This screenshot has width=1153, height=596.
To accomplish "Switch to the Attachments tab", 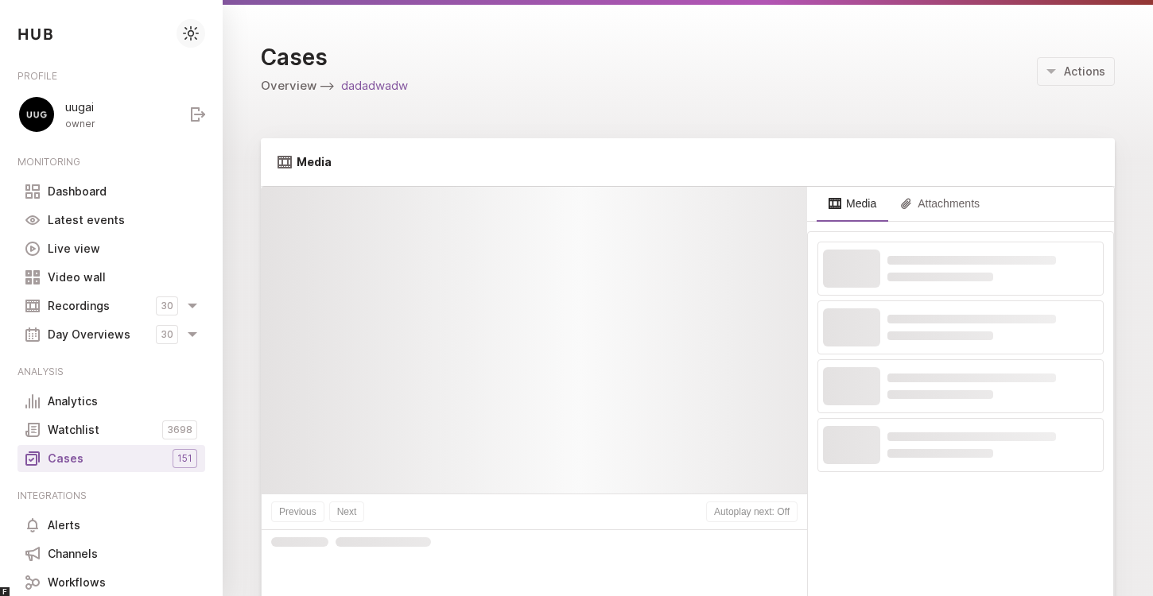I will click(940, 203).
